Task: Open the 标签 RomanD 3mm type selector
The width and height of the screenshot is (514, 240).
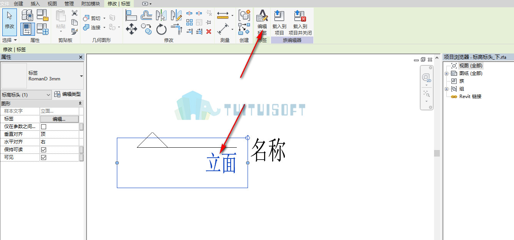Action: pyautogui.click(x=42, y=76)
